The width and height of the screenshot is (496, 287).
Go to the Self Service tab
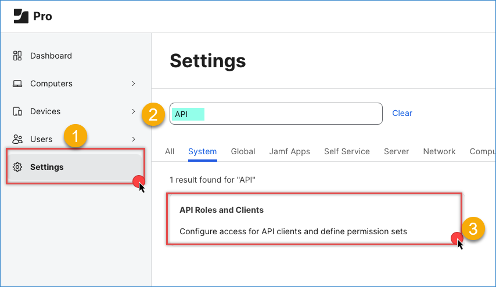(347, 151)
